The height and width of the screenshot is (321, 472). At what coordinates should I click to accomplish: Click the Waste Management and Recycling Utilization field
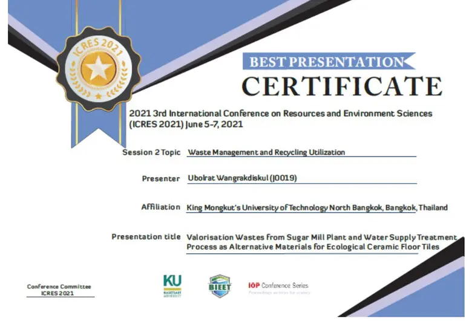(x=266, y=152)
